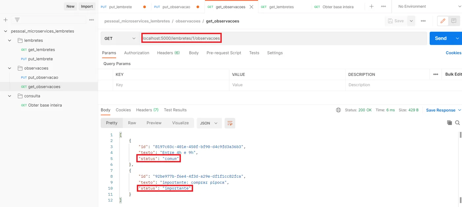Open the sidebar filter icon
Viewport: 462px width, 207px height.
17,20
